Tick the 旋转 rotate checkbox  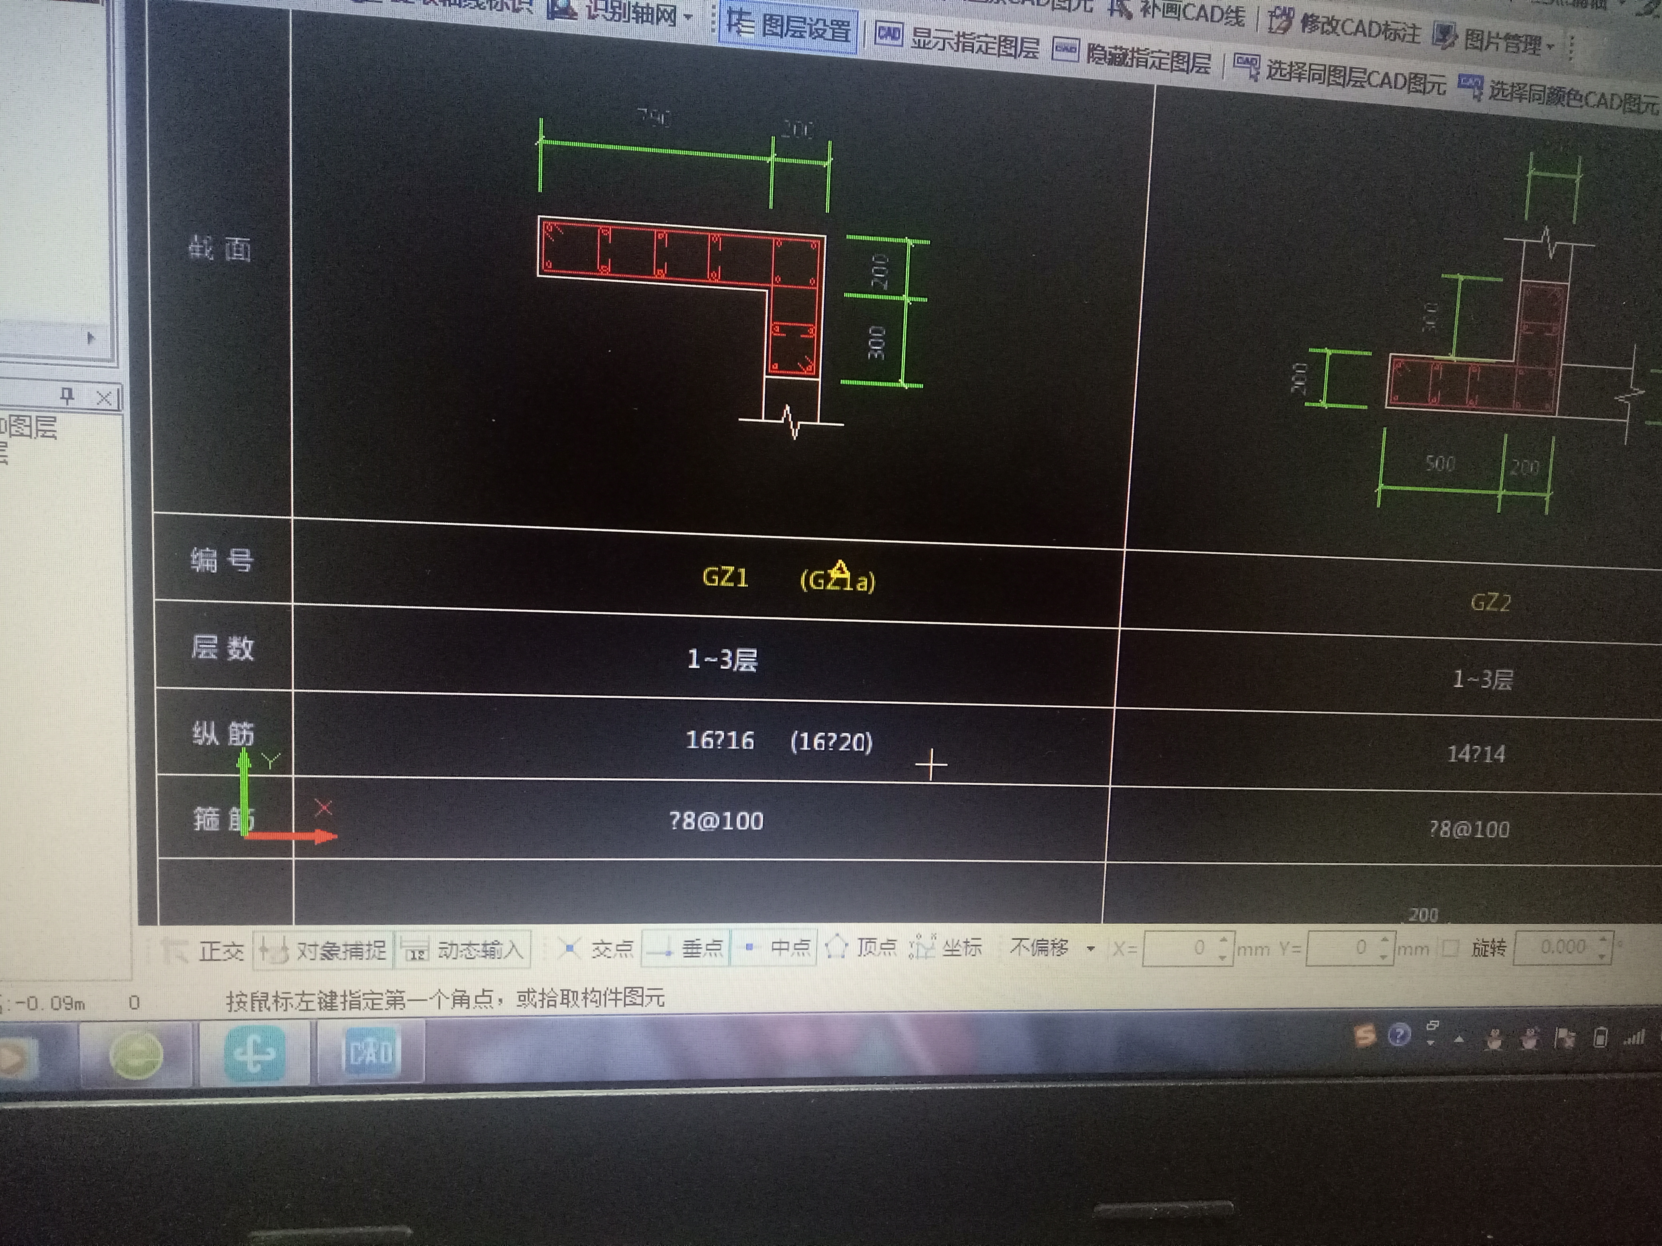click(1450, 948)
